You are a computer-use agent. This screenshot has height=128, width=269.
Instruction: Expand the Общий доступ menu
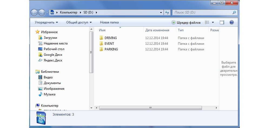[79, 22]
